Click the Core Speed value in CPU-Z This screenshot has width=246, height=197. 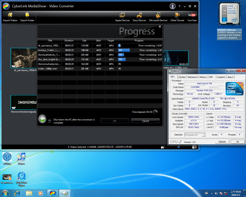(x=194, y=117)
